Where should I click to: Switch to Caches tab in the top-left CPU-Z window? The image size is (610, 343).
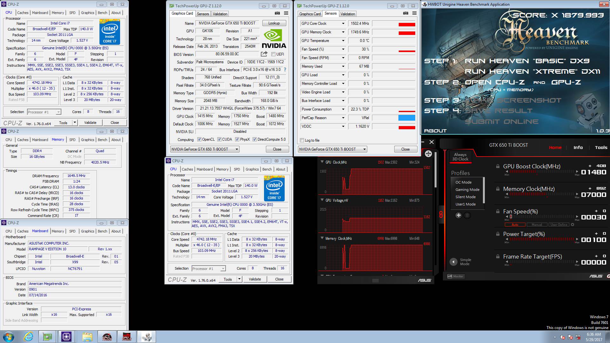(23, 13)
